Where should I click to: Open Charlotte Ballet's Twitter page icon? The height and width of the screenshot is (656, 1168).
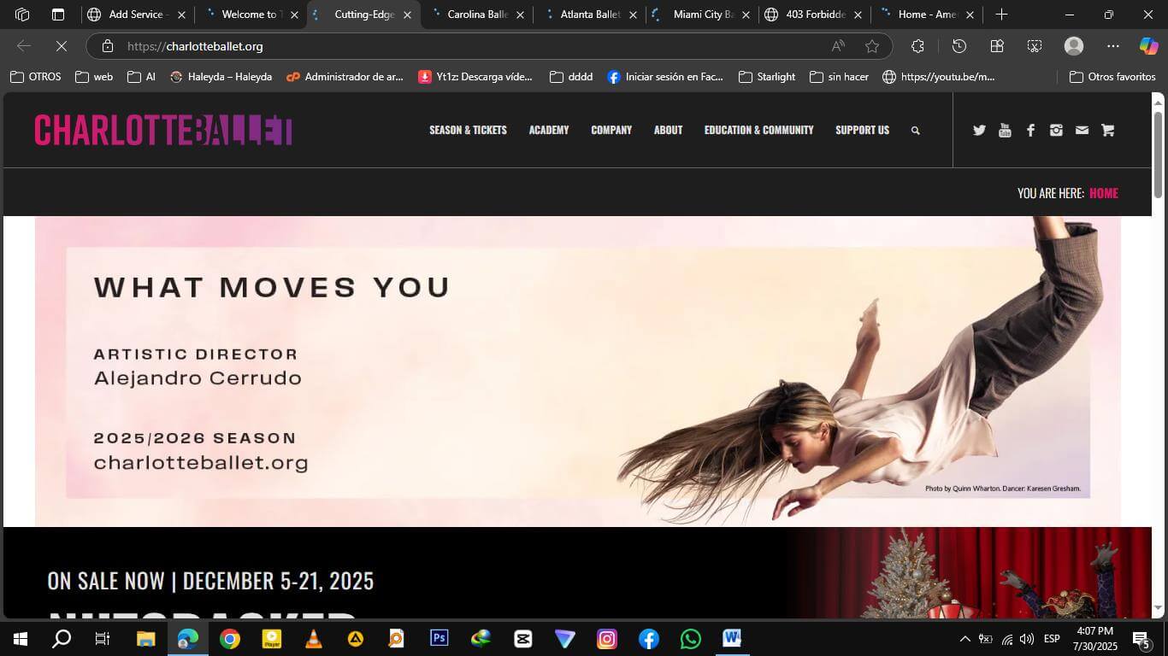(x=979, y=130)
